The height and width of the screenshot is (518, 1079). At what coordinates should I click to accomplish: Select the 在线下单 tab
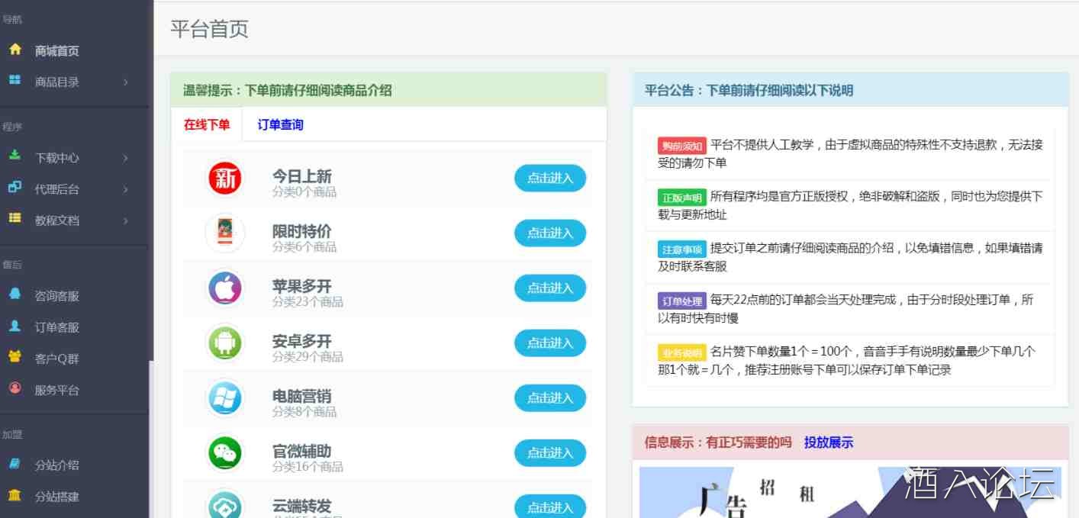pos(207,124)
